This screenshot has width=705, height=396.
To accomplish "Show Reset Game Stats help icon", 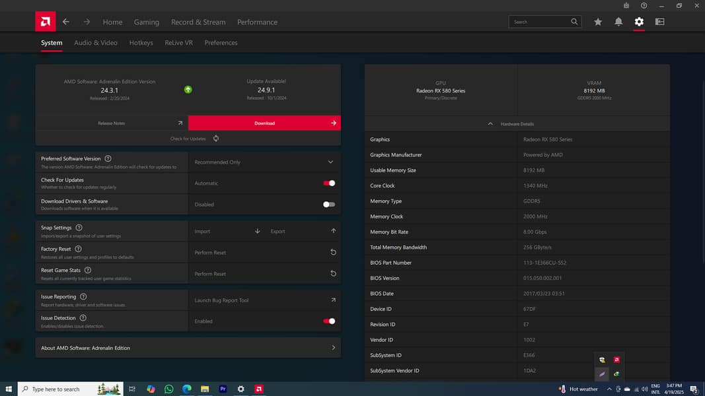I will click(88, 271).
